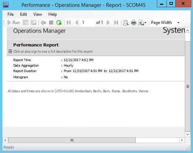Image resolution: width=193 pixels, height=153 pixels.
Task: Open the Help menu
Action: click(53, 14)
